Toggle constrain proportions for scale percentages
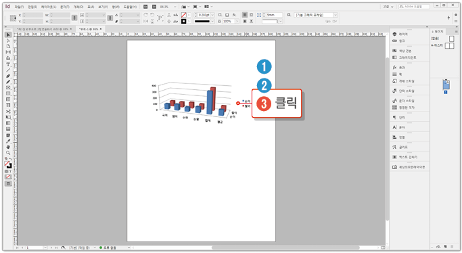This screenshot has height=253, width=462. (110, 18)
